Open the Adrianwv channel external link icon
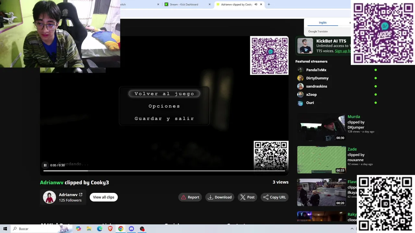The width and height of the screenshot is (415, 233). (x=81, y=194)
